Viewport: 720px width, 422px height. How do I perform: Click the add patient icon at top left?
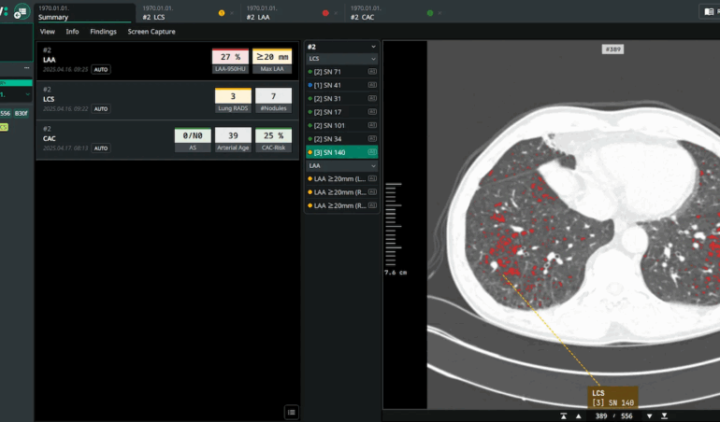[21, 11]
